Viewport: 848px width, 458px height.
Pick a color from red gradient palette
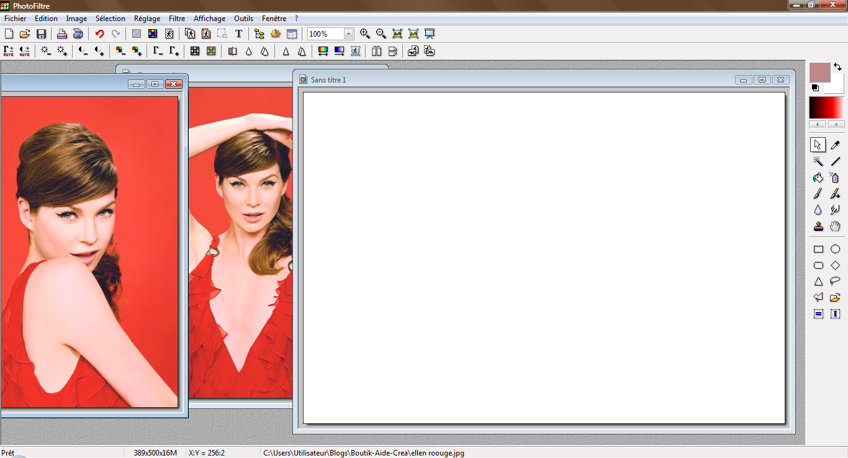826,107
